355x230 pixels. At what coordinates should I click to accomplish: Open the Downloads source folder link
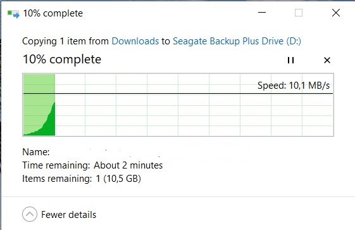pyautogui.click(x=135, y=41)
